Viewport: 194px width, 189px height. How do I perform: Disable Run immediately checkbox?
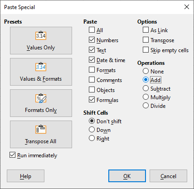click(x=12, y=155)
